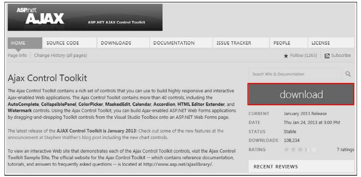This screenshot has height=177, width=361.
Task: Click the 'CollapsiblePanel' bold control name
Action: 59,104
